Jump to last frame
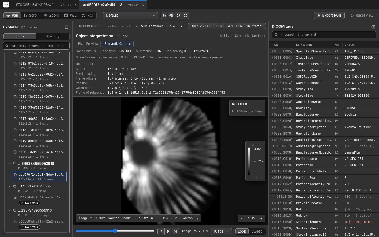Viewport: 379px width, 237px height. coord(175,231)
